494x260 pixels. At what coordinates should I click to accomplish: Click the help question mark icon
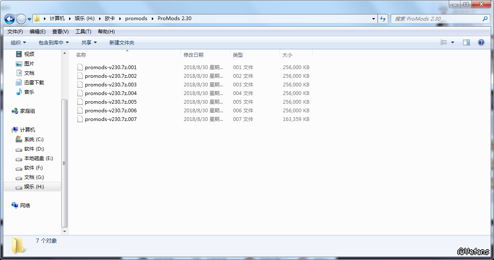(x=481, y=42)
